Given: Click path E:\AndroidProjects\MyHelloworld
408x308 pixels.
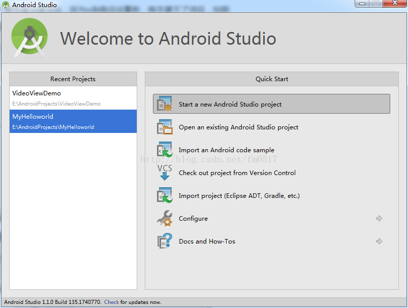Looking at the screenshot, I should pyautogui.click(x=53, y=127).
